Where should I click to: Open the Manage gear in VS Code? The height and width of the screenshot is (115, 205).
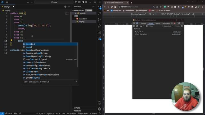point(99,109)
